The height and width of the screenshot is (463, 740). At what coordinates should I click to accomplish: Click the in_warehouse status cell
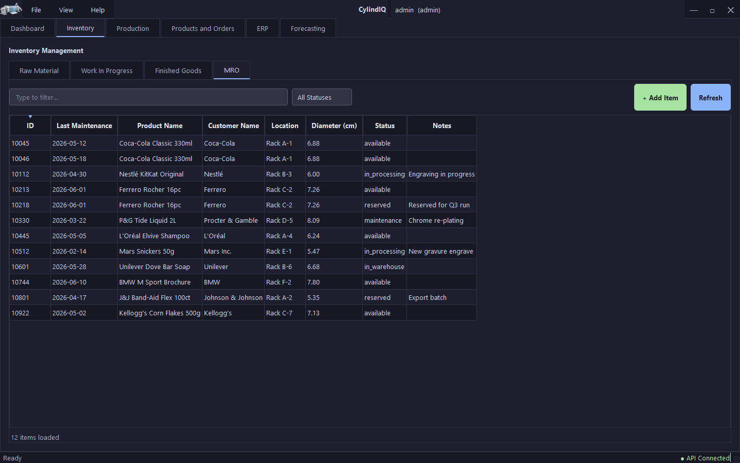[384, 266]
